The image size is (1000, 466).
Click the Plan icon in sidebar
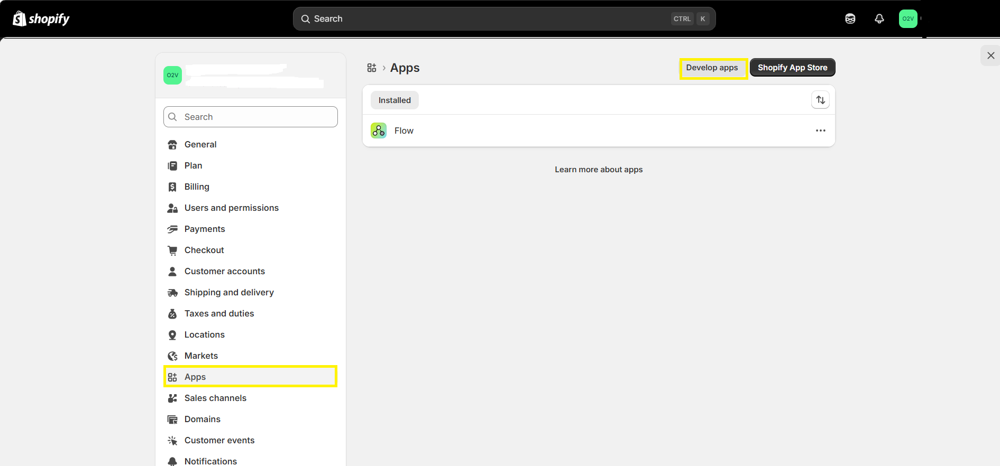tap(172, 166)
